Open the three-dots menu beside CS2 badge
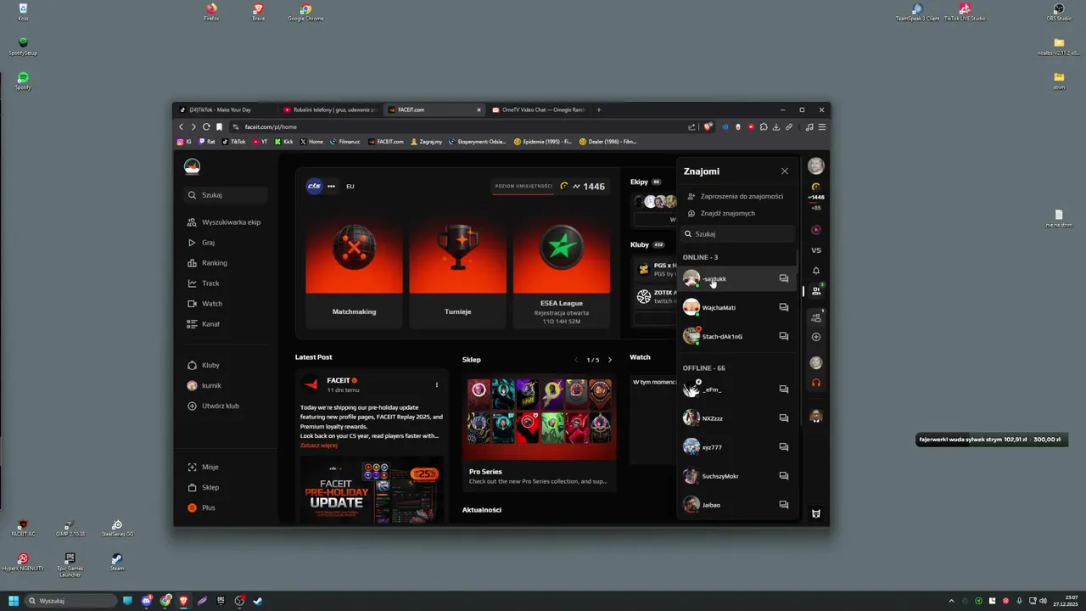1086x611 pixels. [332, 186]
